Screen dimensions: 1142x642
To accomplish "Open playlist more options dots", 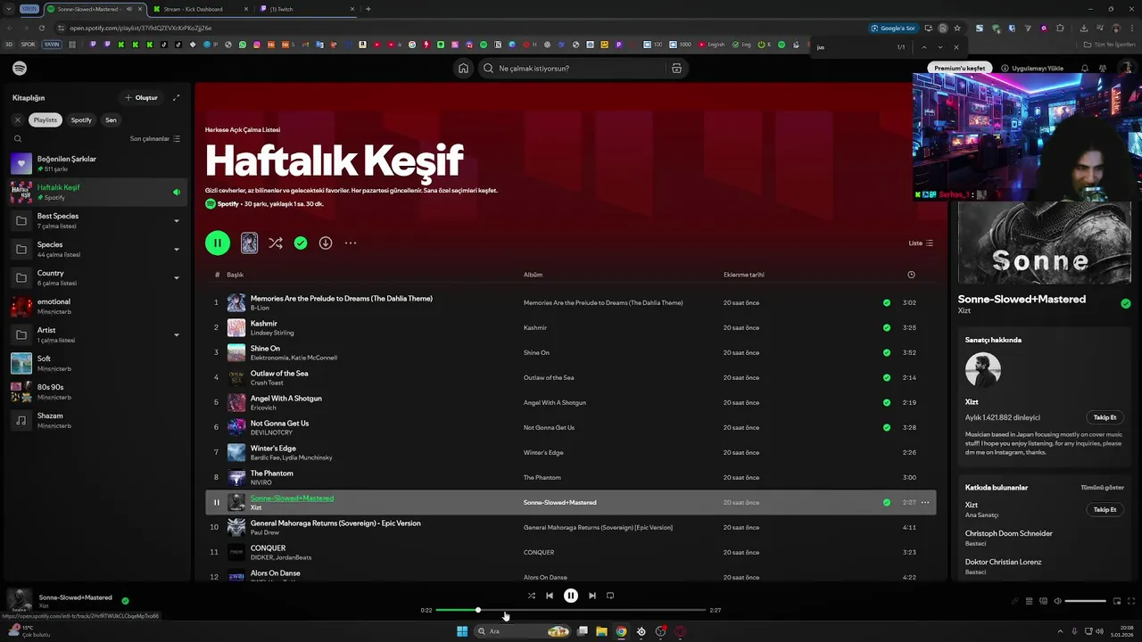I will pos(351,243).
